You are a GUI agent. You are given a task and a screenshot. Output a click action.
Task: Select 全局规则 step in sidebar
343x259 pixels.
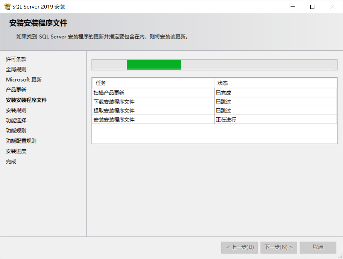[16, 70]
